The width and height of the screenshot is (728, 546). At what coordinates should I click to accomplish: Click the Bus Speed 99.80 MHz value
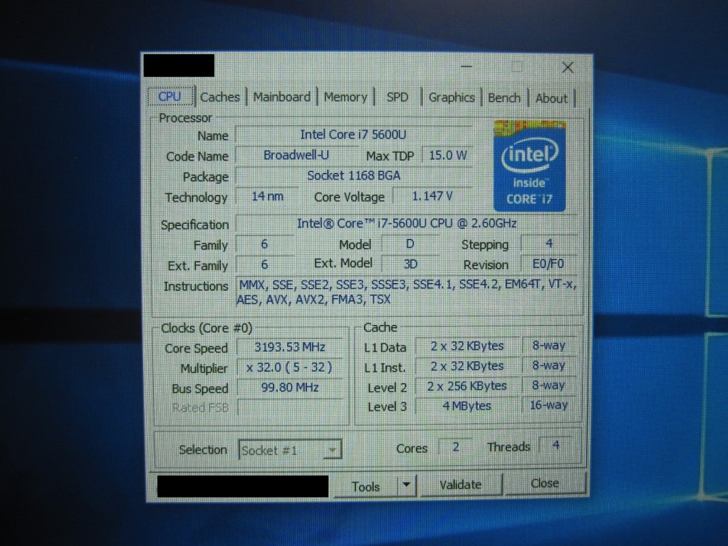click(290, 387)
